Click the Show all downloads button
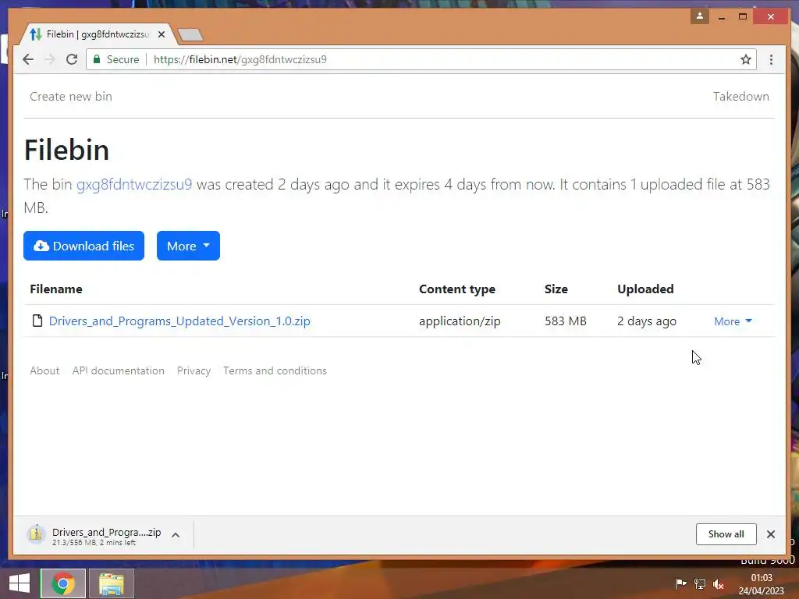This screenshot has height=599, width=799. pos(726,533)
